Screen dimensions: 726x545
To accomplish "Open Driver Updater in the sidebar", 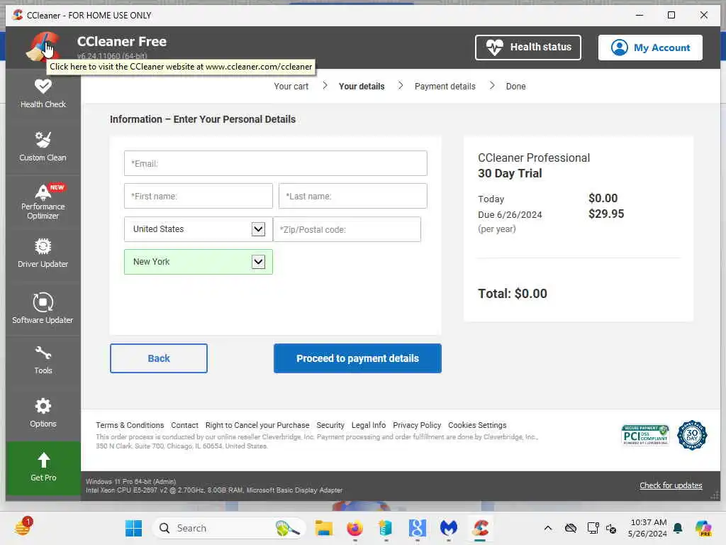I will (x=43, y=253).
